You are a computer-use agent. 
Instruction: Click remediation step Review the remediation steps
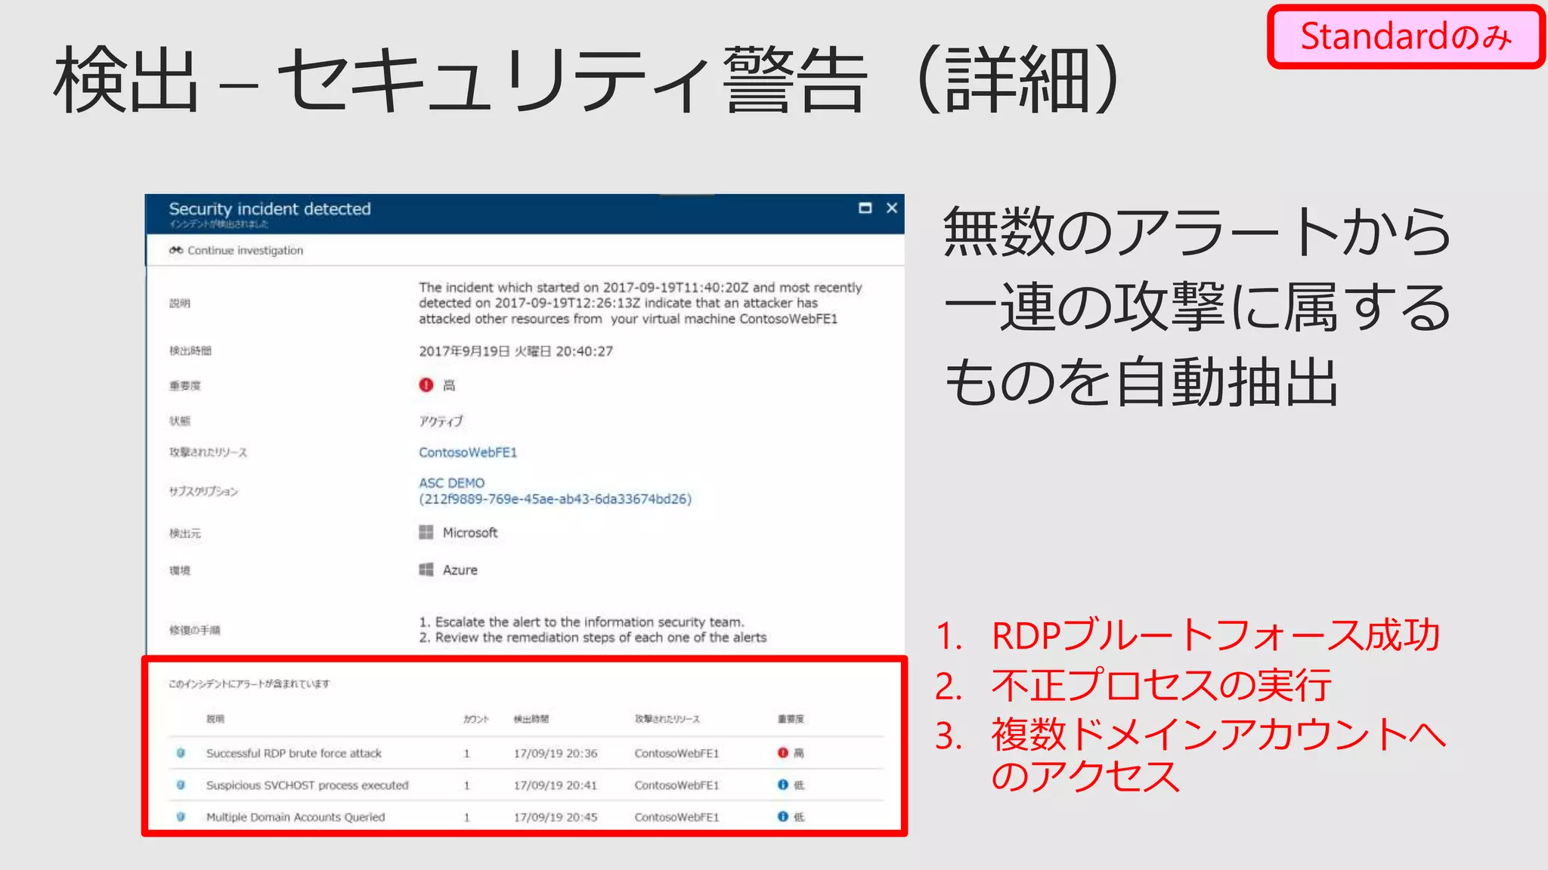pyautogui.click(x=593, y=637)
